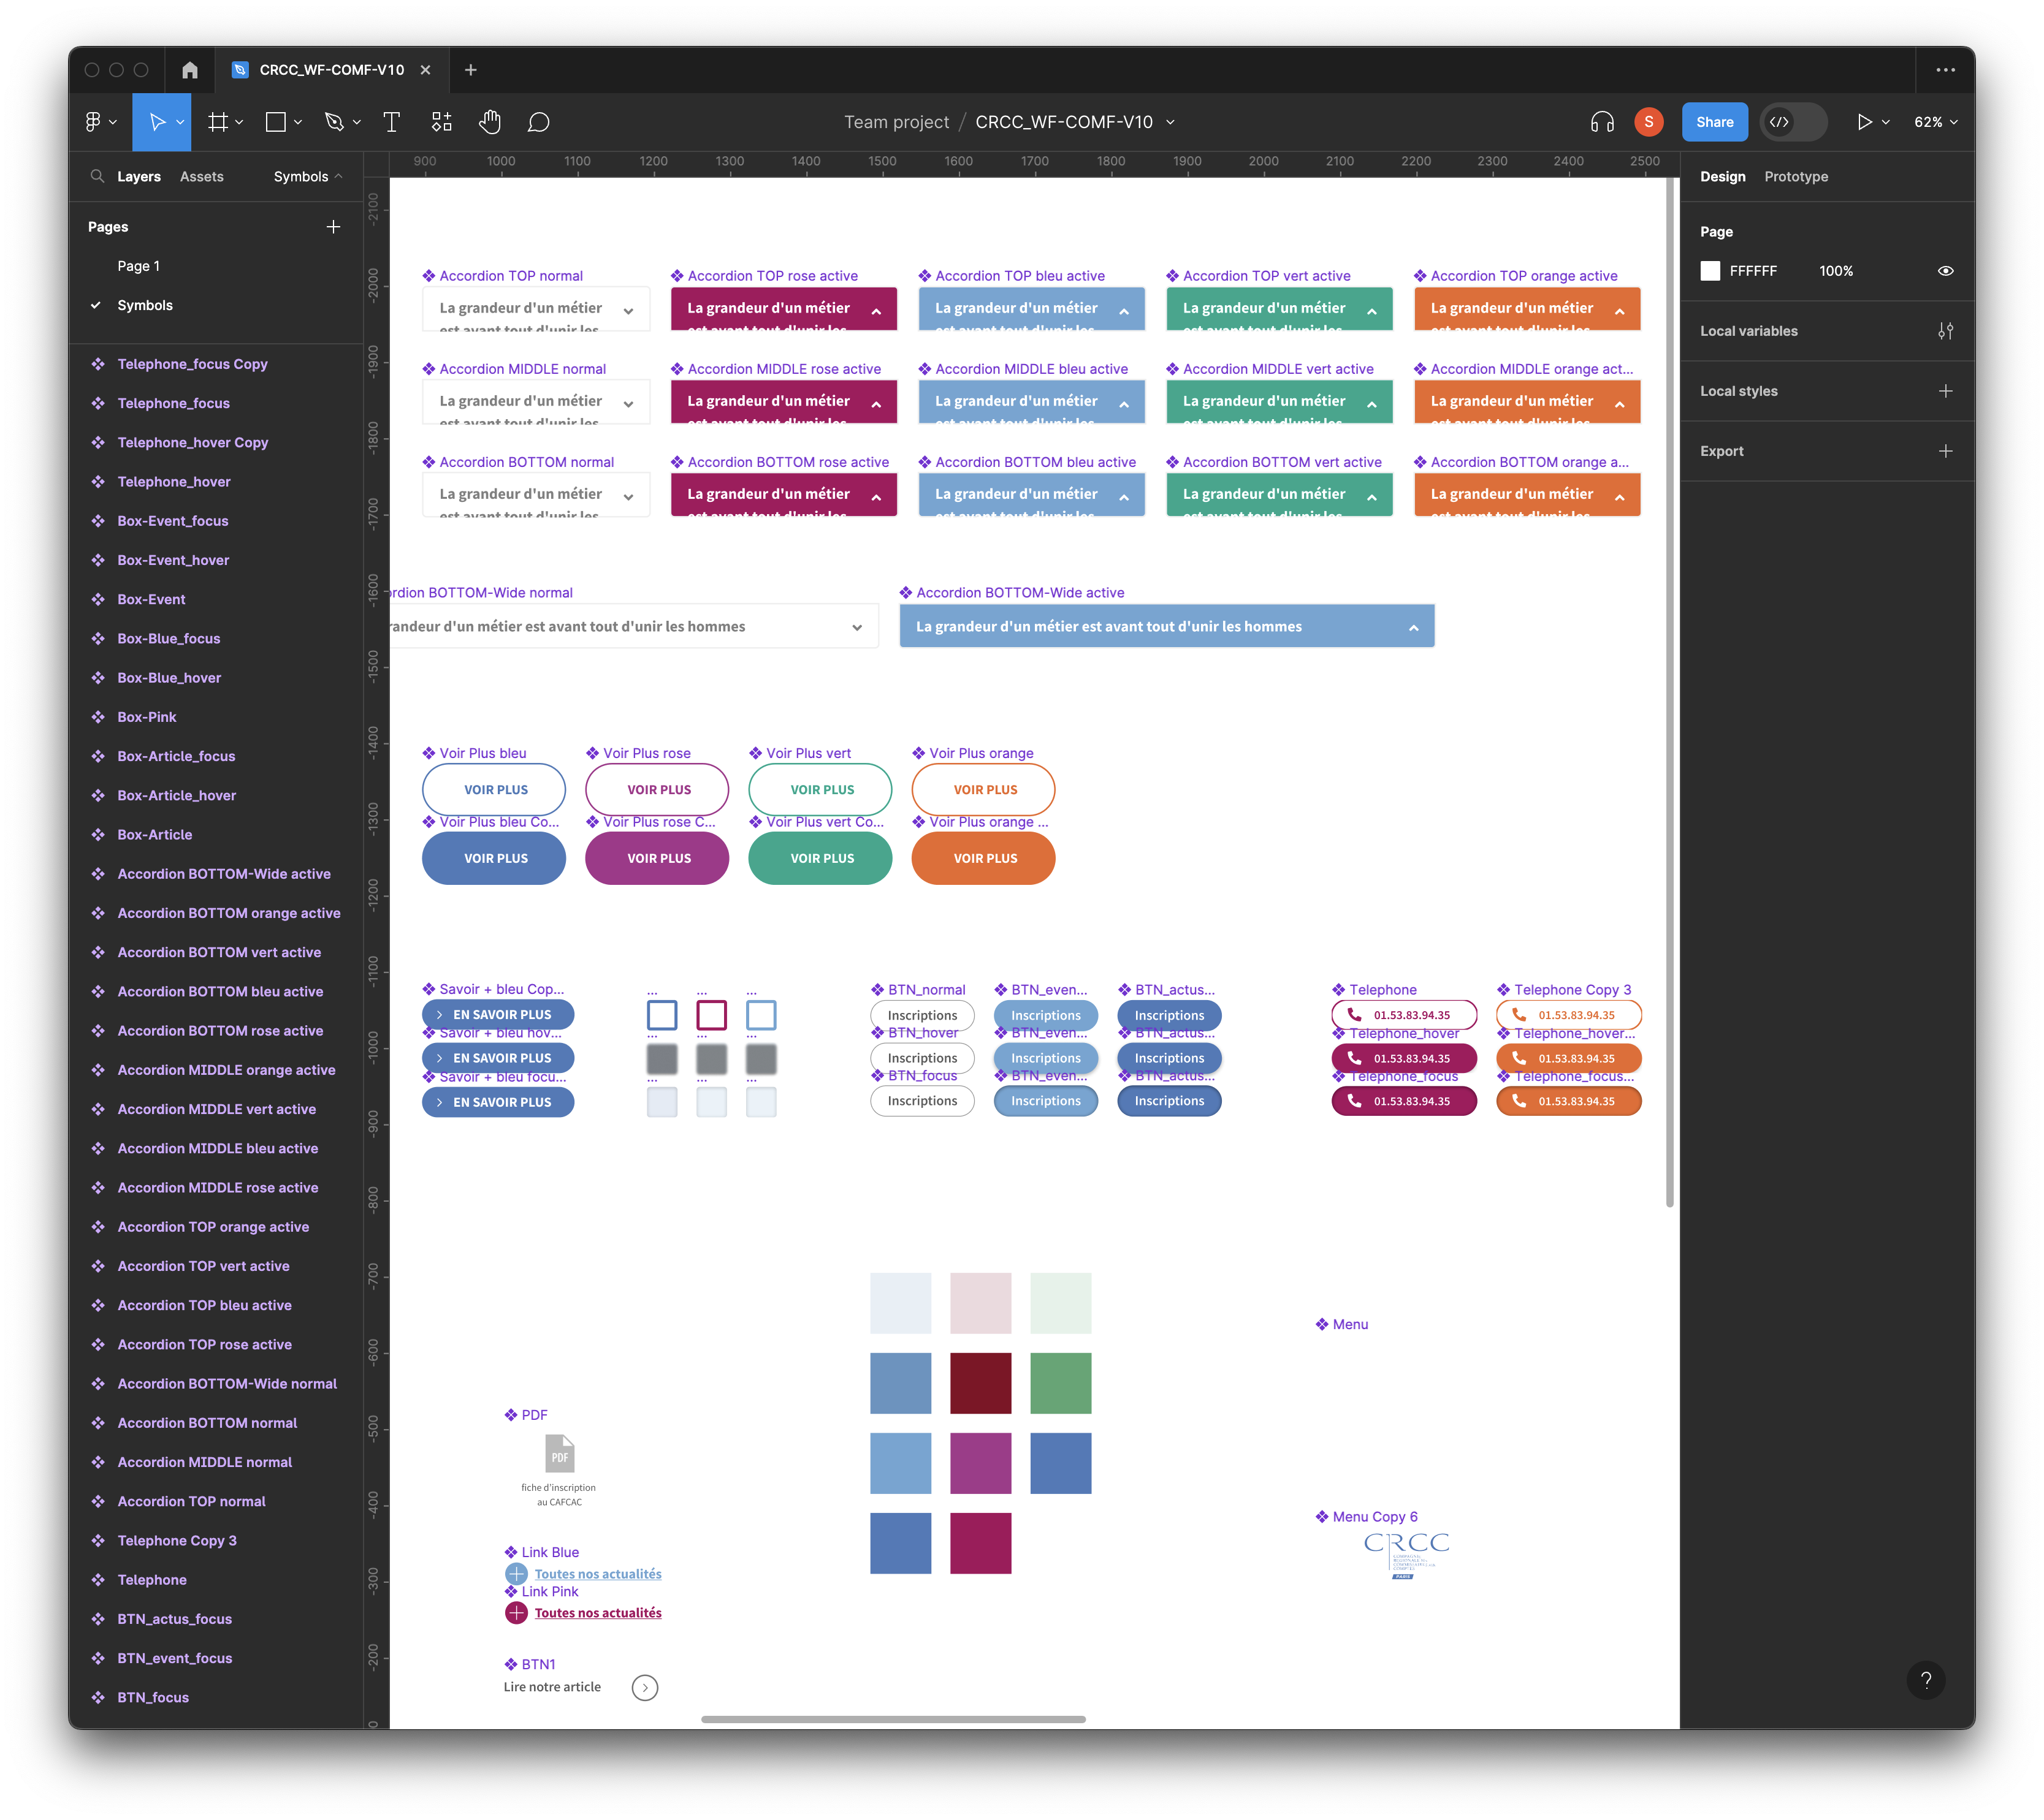Viewport: 2044px width, 1820px height.
Task: Switch to the Assets tab
Action: tap(201, 176)
